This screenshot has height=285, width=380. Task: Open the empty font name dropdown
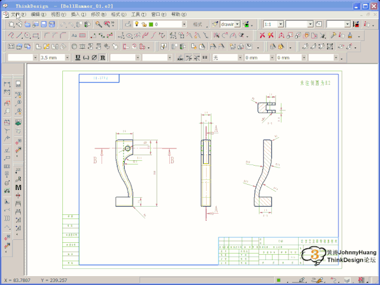(36, 58)
